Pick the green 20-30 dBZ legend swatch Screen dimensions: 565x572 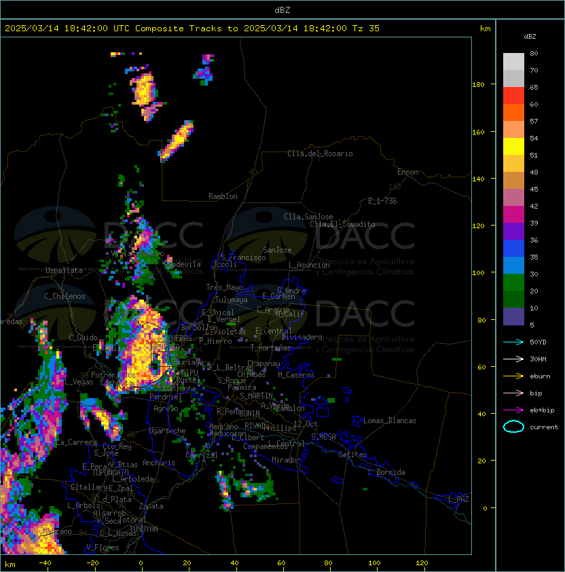[x=513, y=283]
